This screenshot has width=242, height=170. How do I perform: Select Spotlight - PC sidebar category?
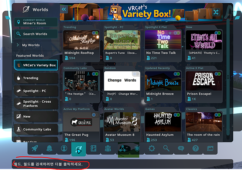(x=36, y=91)
